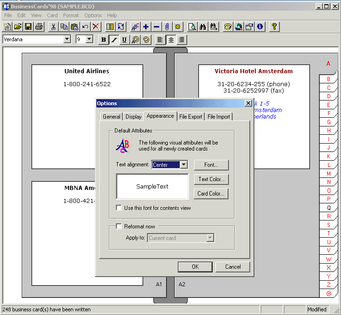Expand the Text alignment Center dropdown
The width and height of the screenshot is (341, 315).
pos(184,164)
